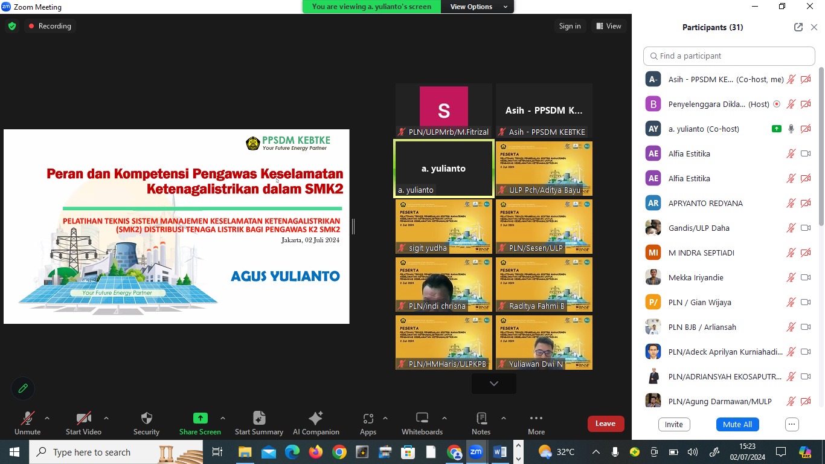This screenshot has width=825, height=464.
Task: Open the Apps icon
Action: (368, 419)
